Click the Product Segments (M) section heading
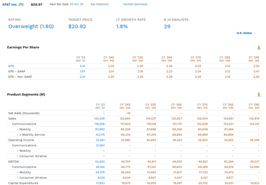 pyautogui.click(x=26, y=95)
